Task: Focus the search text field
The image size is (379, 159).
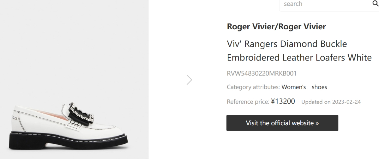Action: (322, 4)
